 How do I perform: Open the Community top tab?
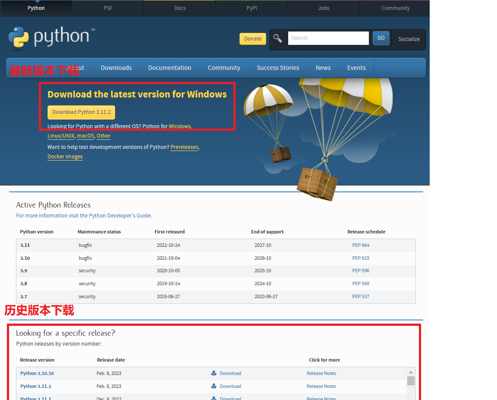pos(395,8)
